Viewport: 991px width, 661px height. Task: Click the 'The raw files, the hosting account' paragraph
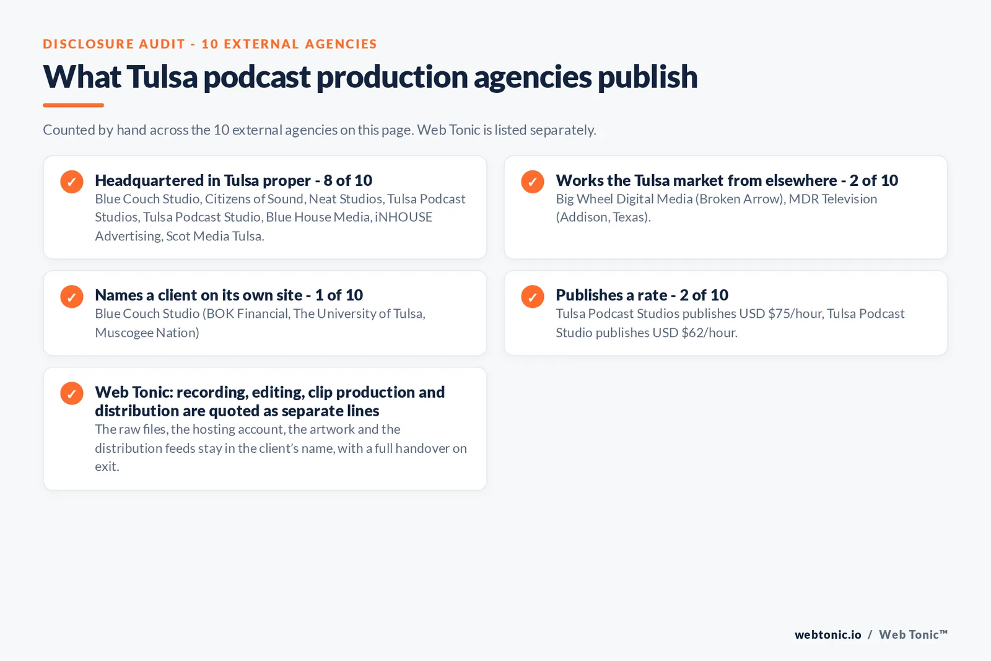pos(281,448)
